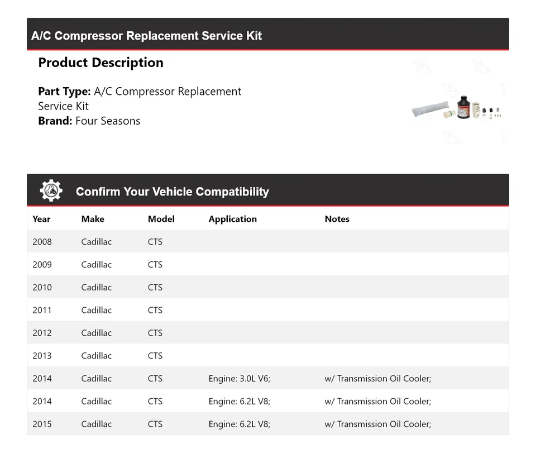
Task: Click the A/C Compressor Replacement Service Kit title bar
Action: click(x=146, y=36)
